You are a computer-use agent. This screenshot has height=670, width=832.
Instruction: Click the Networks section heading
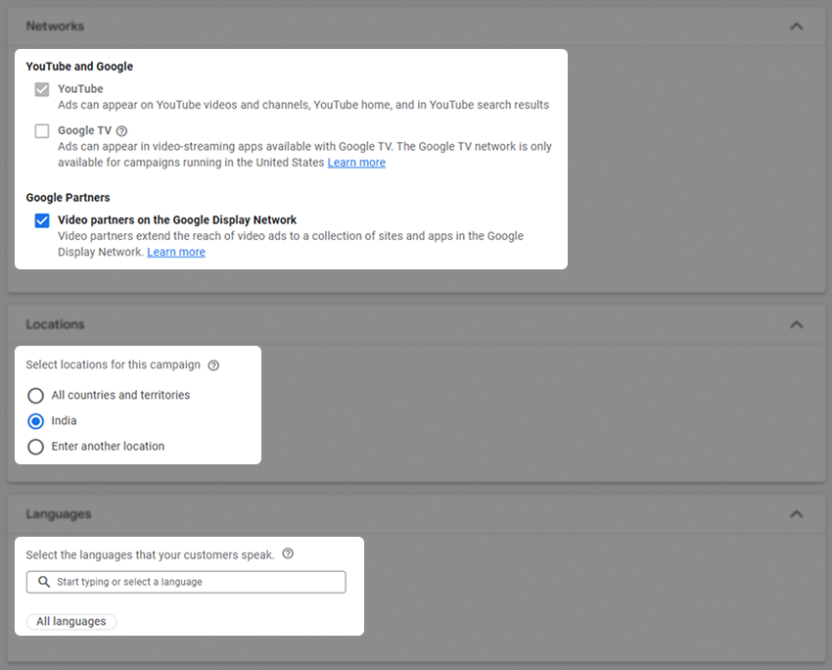click(55, 26)
